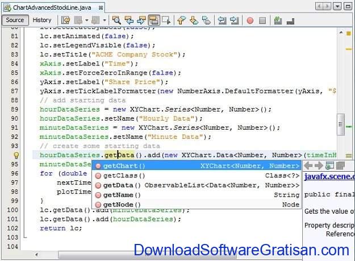Go to Next Bookmark icon
This screenshot has height=261, width=355.
[x=194, y=20]
